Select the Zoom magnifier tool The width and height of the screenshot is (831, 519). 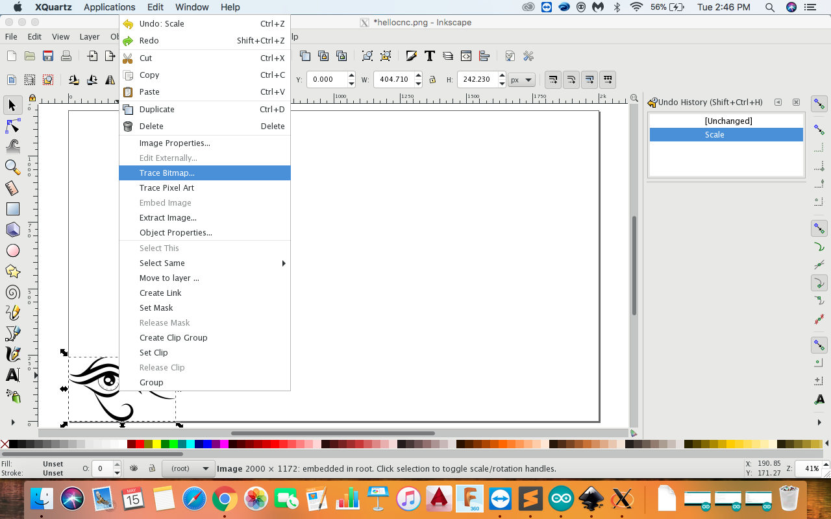coord(12,167)
